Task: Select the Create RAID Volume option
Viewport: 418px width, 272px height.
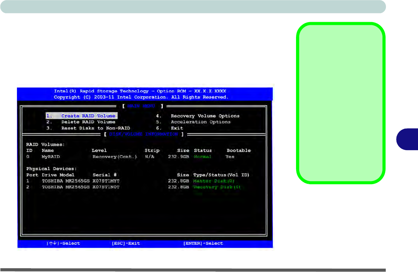Action: pyautogui.click(x=88, y=116)
